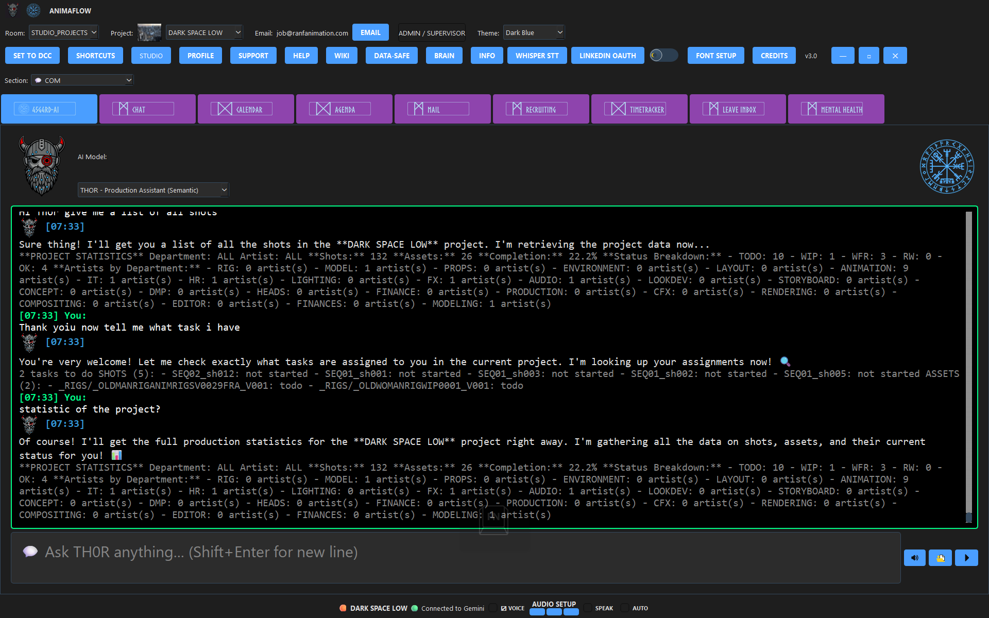Viewport: 989px width, 618px height.
Task: Open the Mental Health tab
Action: 835,109
